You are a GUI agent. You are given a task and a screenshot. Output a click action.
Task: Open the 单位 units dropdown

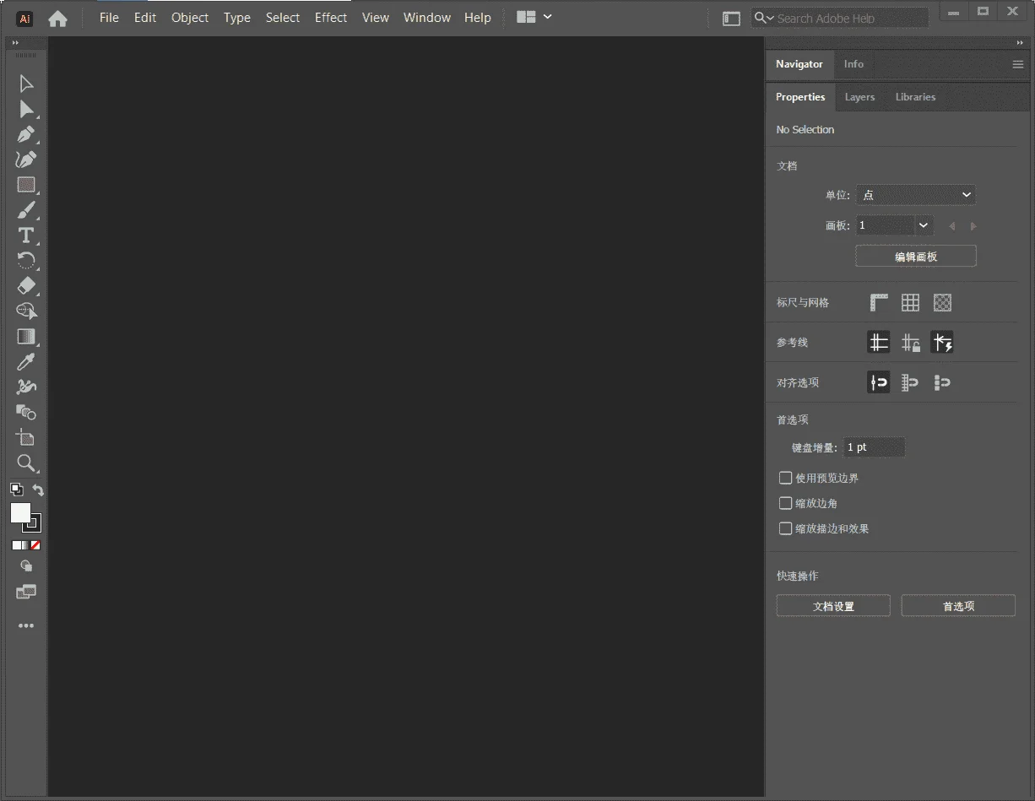pyautogui.click(x=916, y=195)
